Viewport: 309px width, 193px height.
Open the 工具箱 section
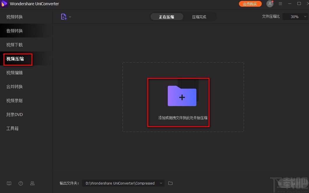[x=12, y=128]
